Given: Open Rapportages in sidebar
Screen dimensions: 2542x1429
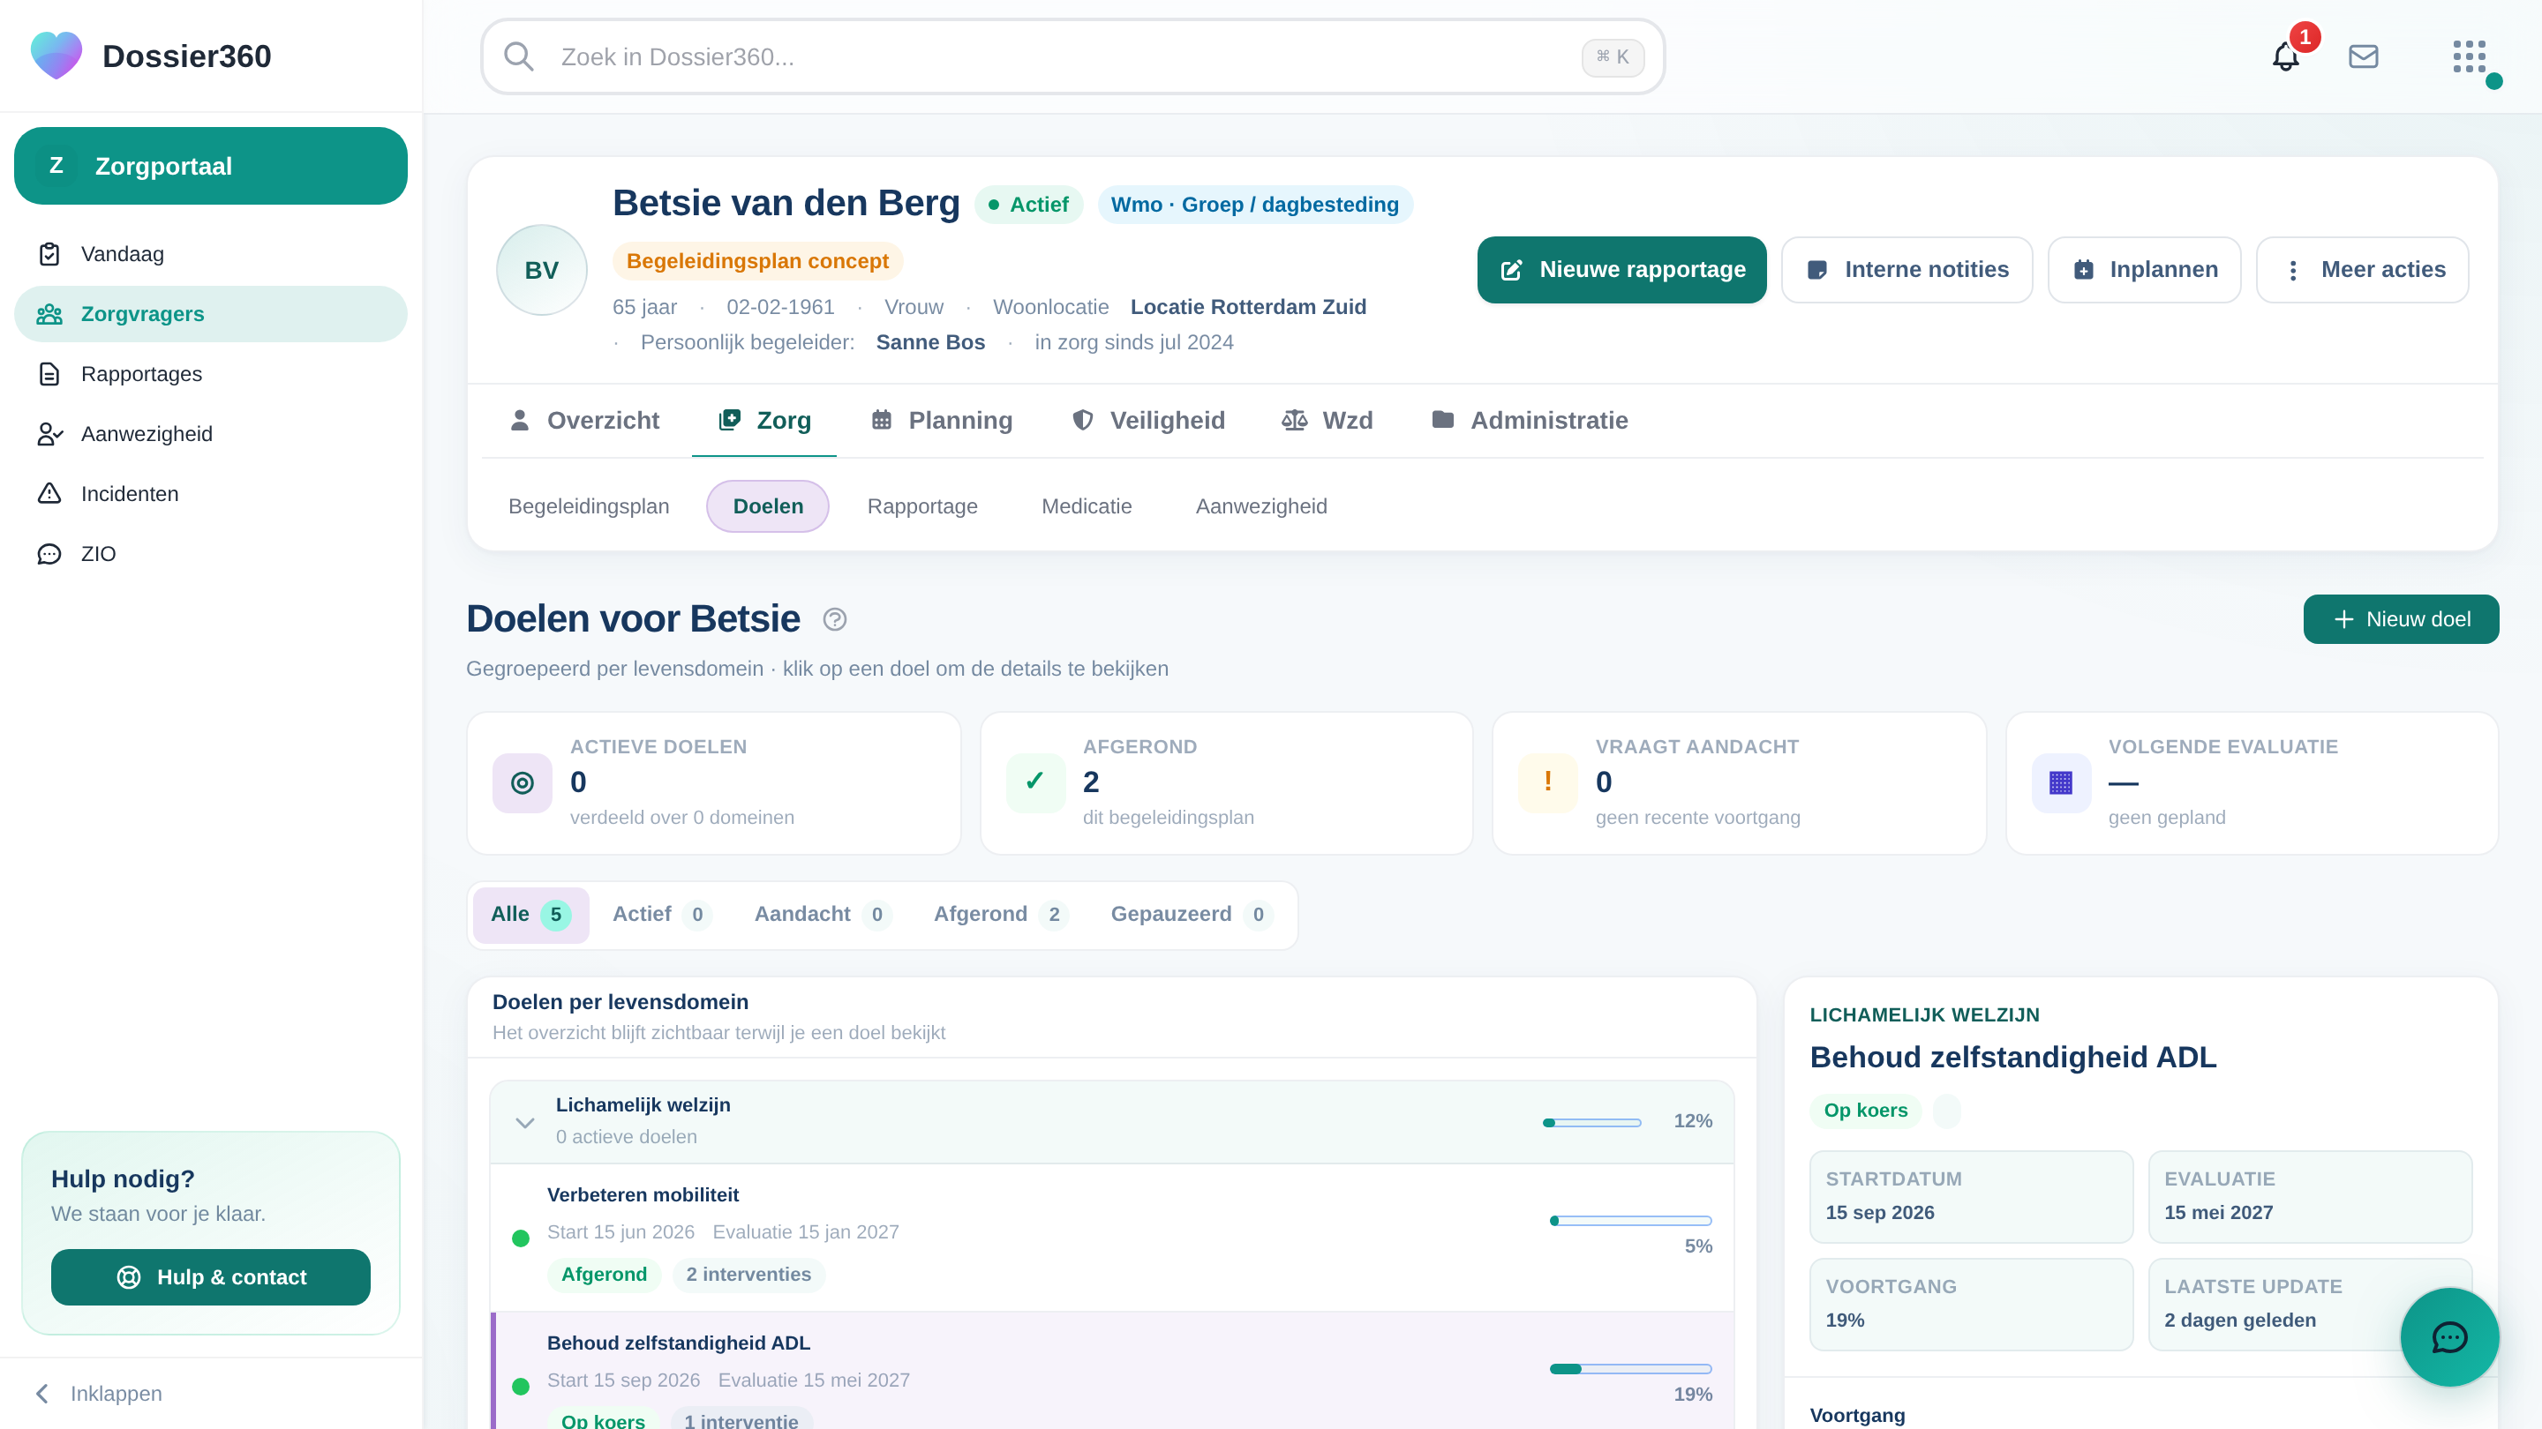Looking at the screenshot, I should pos(210,374).
